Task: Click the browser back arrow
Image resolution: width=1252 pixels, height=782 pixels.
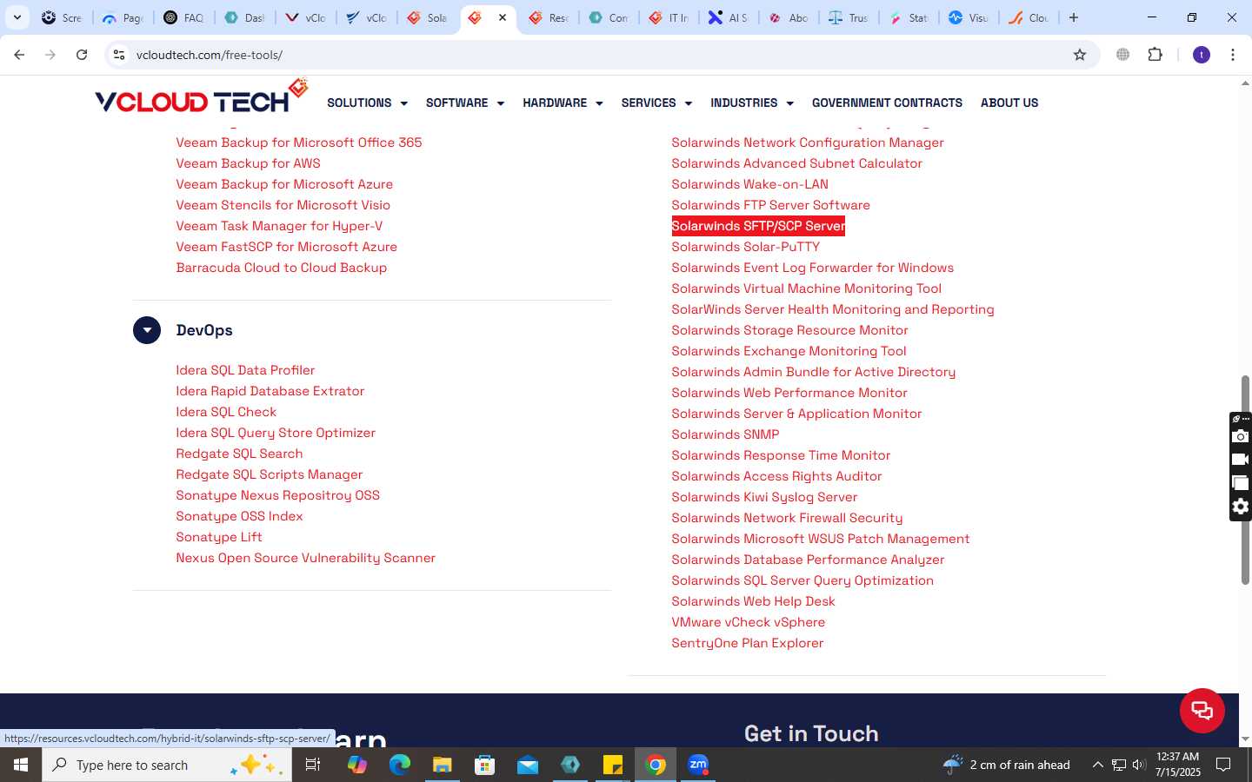Action: 19,55
